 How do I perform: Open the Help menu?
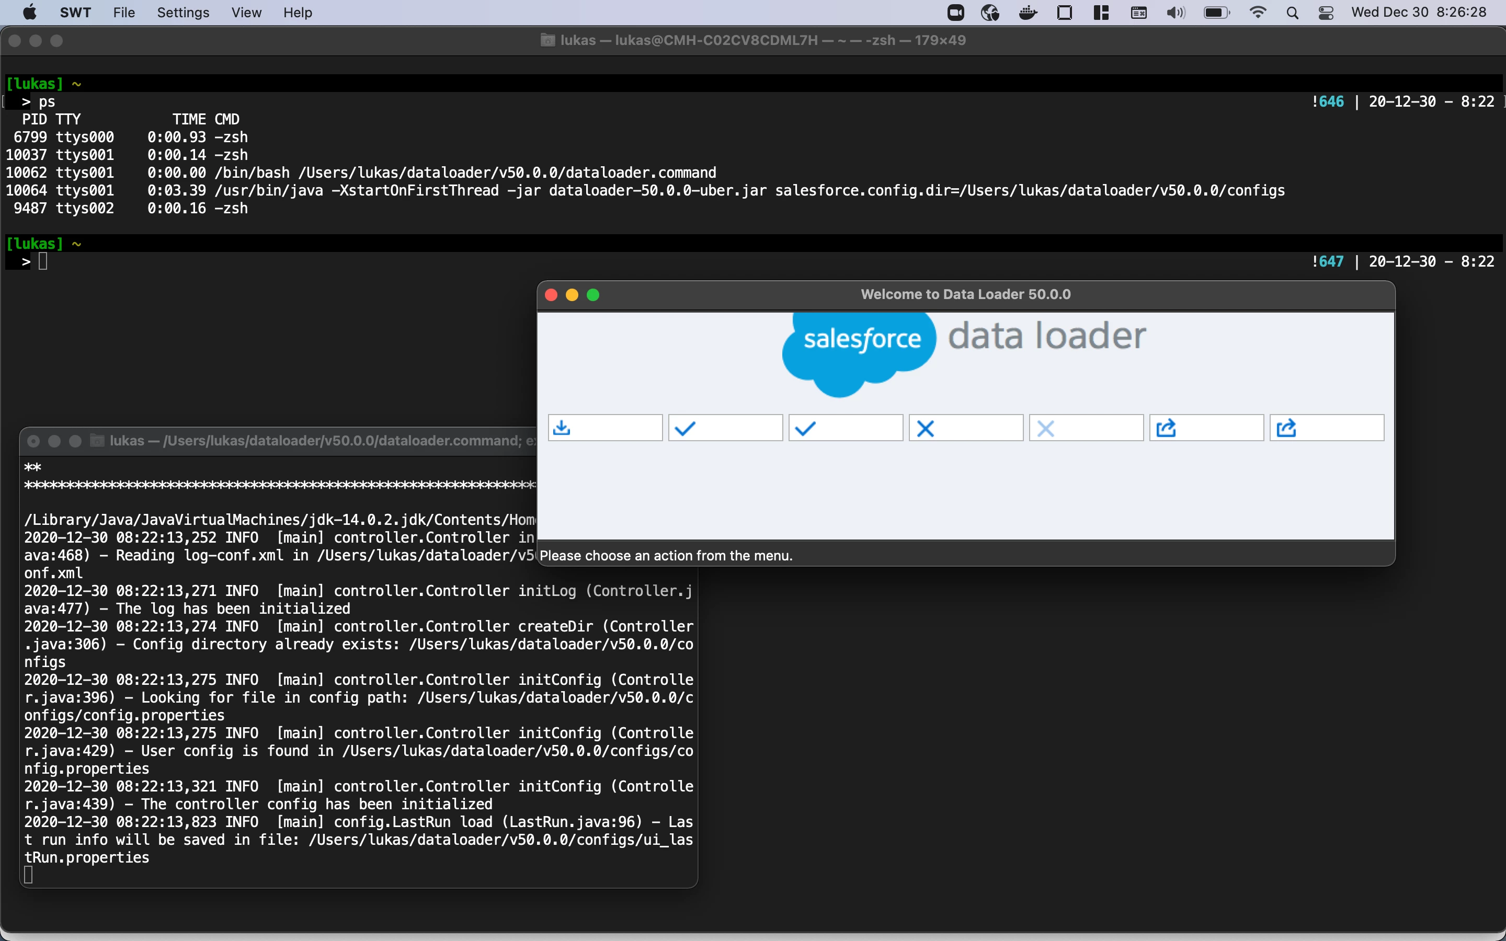(298, 13)
